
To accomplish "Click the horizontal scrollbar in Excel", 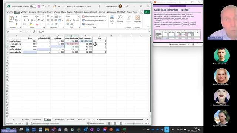I will (x=121, y=119).
